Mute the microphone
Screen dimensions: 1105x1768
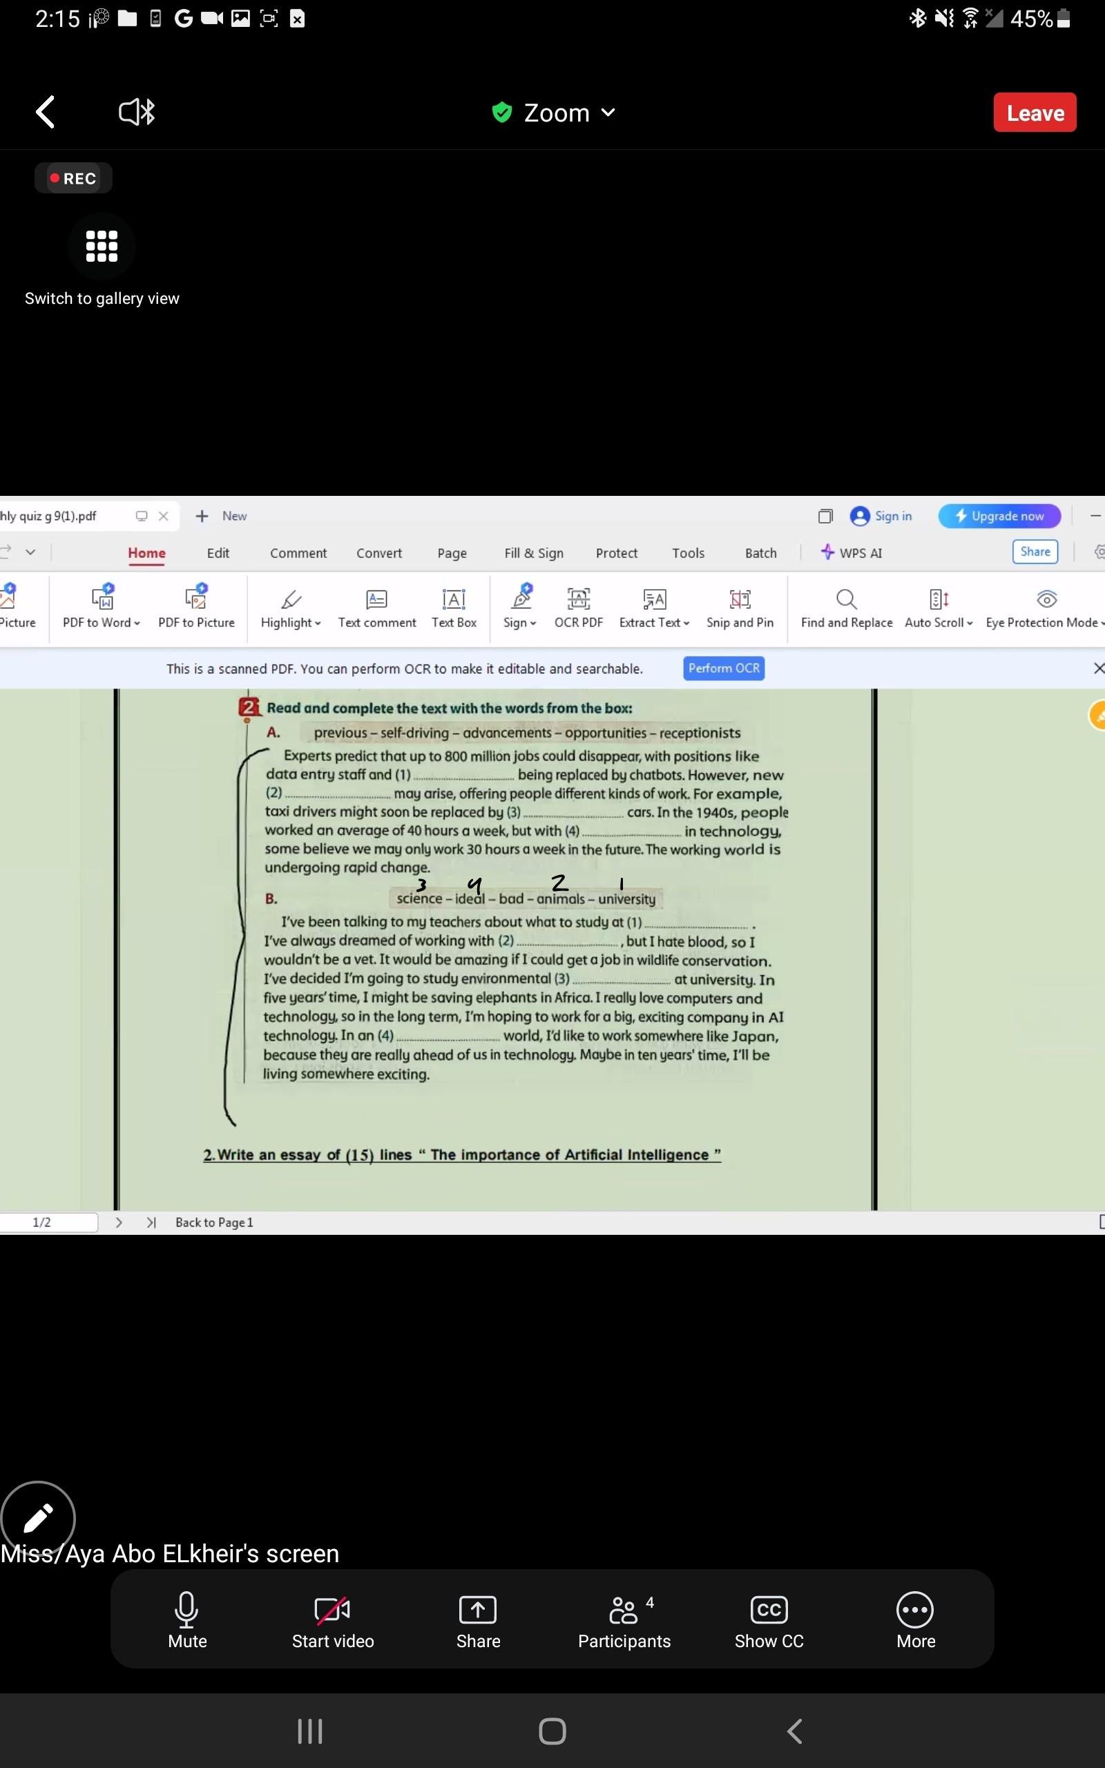[187, 1621]
